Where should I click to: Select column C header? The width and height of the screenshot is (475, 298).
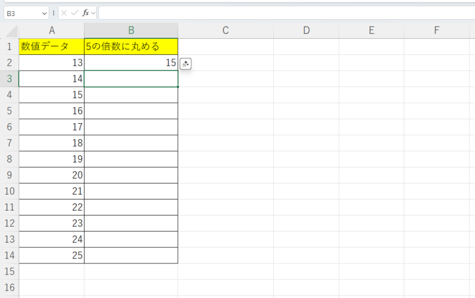tap(226, 31)
